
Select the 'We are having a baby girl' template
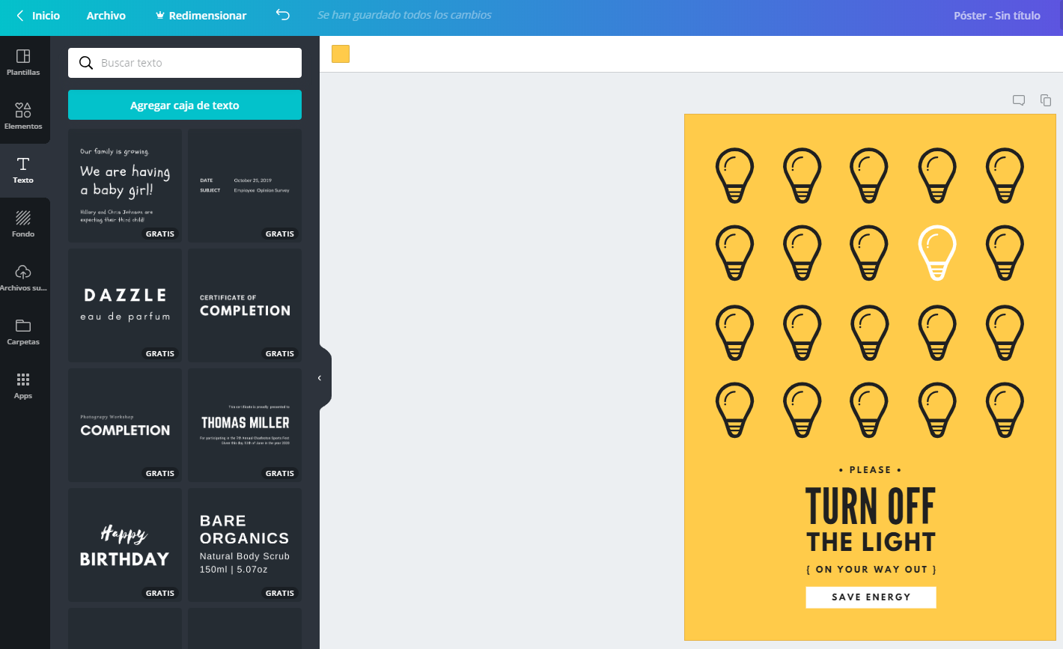pyautogui.click(x=125, y=186)
